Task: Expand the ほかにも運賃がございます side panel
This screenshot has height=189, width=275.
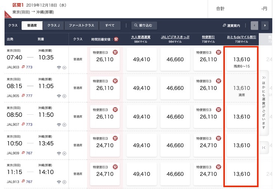Action: (x=264, y=103)
